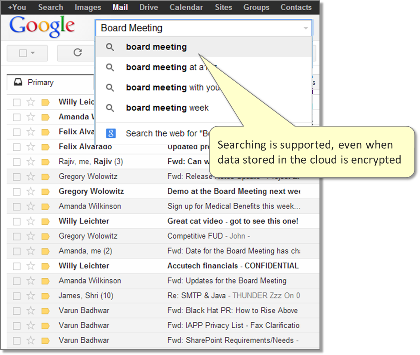
Task: Open 'Demo at the Board Meeting' email
Action: click(233, 191)
